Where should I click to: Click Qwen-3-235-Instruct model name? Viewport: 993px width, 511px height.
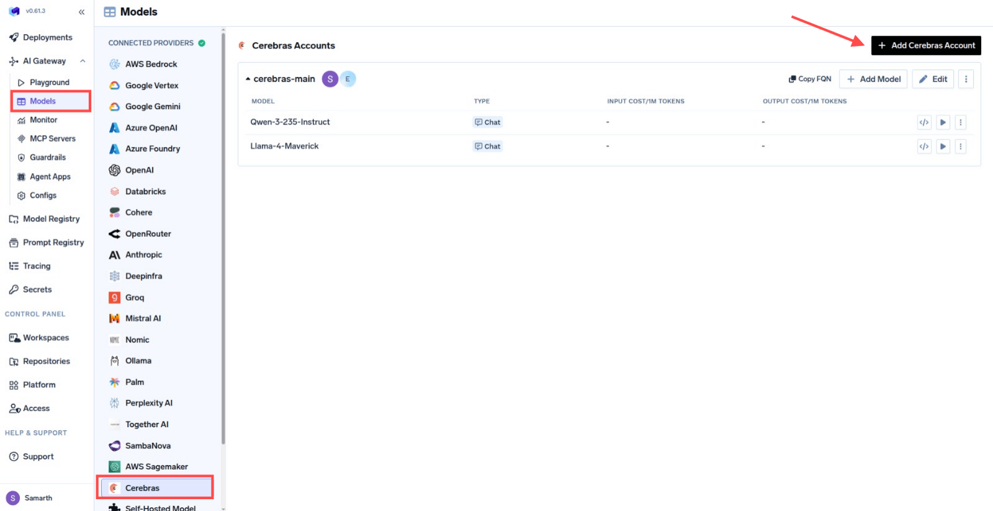[x=290, y=122]
